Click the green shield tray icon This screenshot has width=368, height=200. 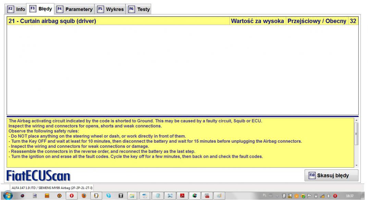(x=303, y=196)
